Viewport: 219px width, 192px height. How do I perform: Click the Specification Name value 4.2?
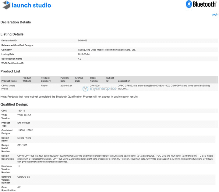tap(79, 59)
